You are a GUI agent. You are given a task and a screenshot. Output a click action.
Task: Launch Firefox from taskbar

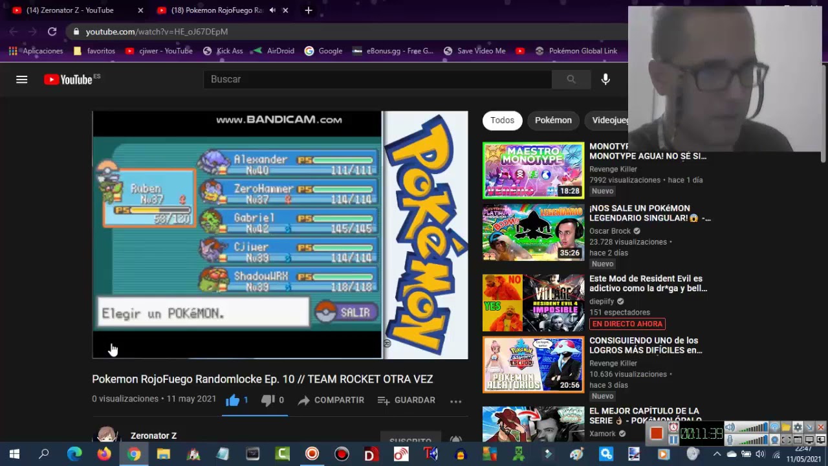pyautogui.click(x=104, y=454)
